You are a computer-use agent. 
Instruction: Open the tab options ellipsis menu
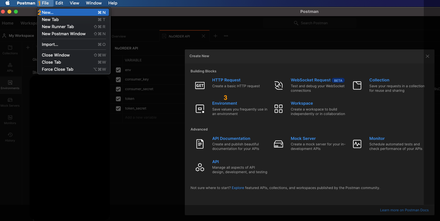pyautogui.click(x=226, y=36)
